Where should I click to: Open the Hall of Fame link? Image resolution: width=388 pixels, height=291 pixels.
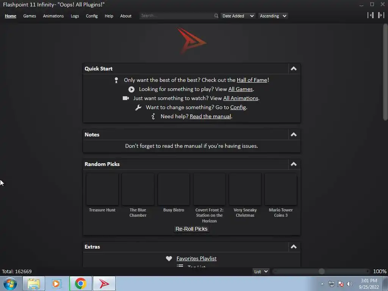(x=252, y=80)
